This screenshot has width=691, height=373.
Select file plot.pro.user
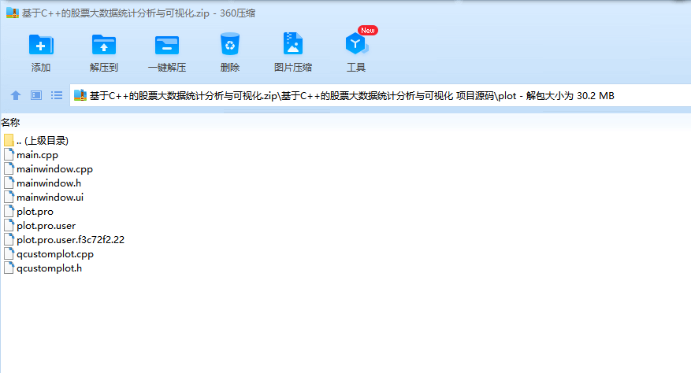pyautogui.click(x=46, y=226)
